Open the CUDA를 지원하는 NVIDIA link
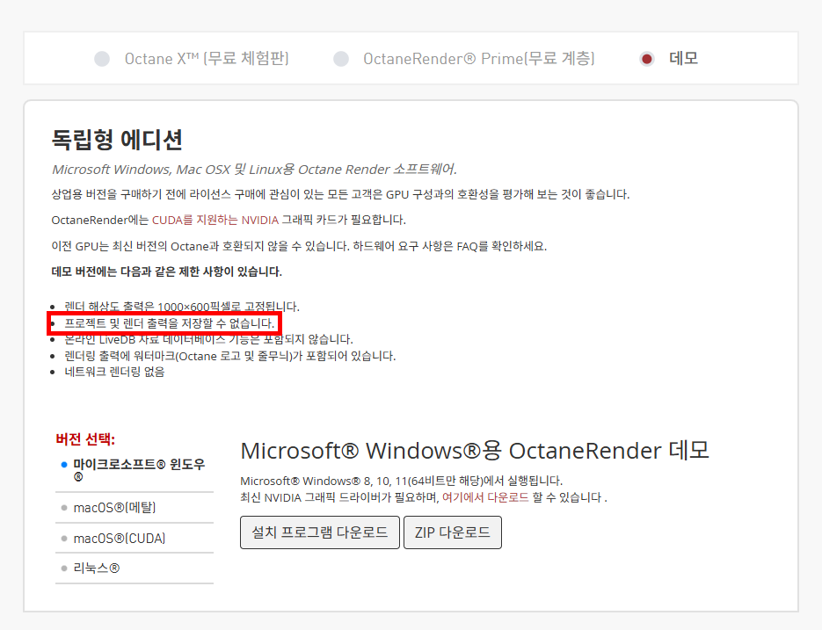822x630 pixels. 215,221
